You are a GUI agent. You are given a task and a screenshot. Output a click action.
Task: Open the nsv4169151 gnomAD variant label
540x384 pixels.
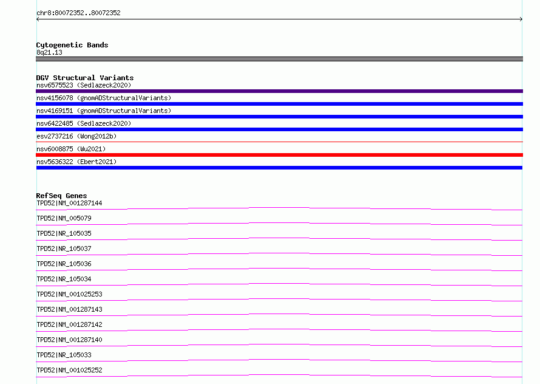tap(104, 111)
